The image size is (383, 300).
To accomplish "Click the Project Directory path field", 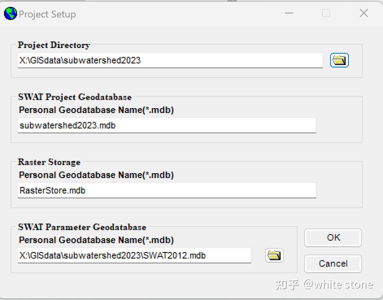I will coord(170,61).
